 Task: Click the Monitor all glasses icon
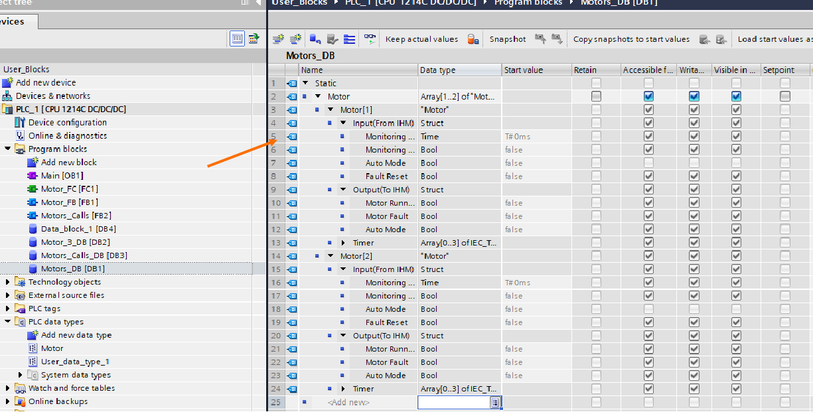point(369,39)
